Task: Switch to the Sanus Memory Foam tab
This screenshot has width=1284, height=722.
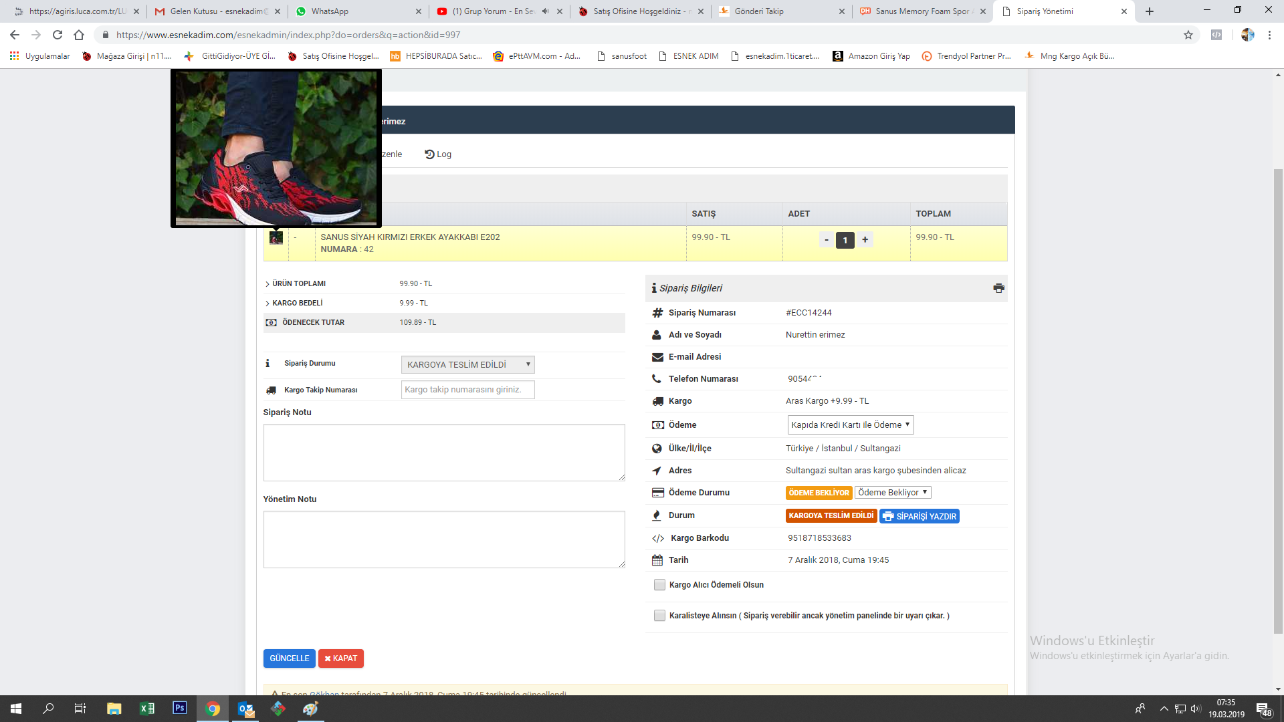Action: click(923, 11)
